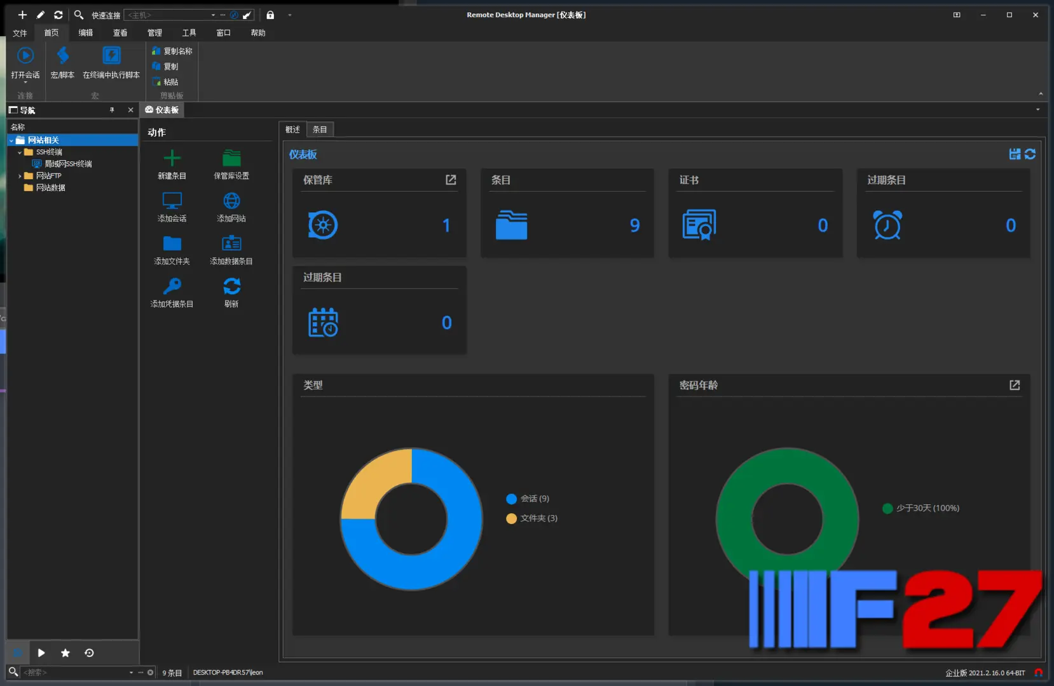Click 复制名称 in the clipboard group
The height and width of the screenshot is (686, 1054).
(177, 51)
